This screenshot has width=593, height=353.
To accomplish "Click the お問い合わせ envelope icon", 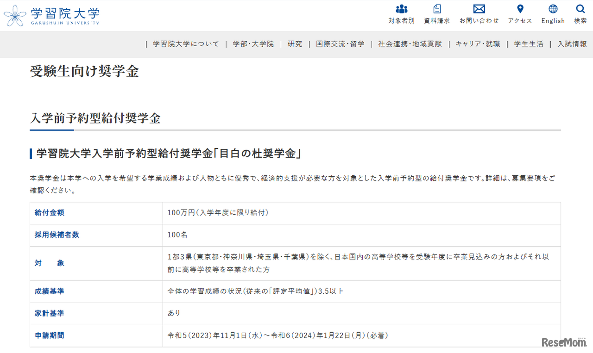I will coord(479,9).
